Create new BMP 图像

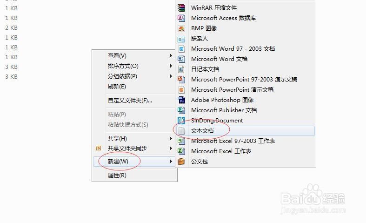246,28
